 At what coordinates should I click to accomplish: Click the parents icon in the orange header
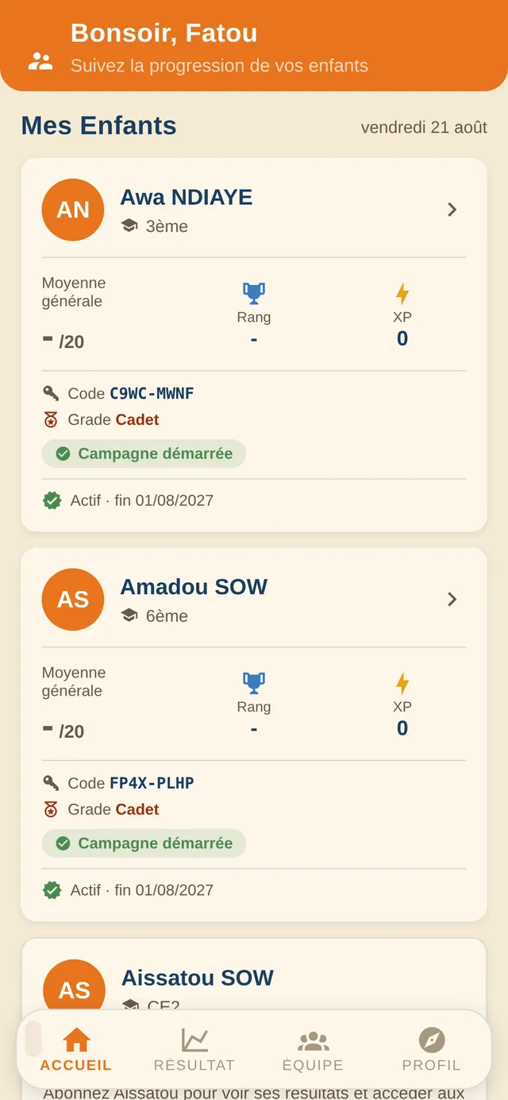pos(40,62)
